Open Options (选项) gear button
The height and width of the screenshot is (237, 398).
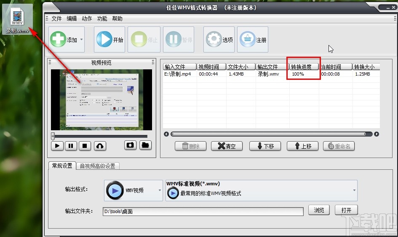click(x=219, y=39)
